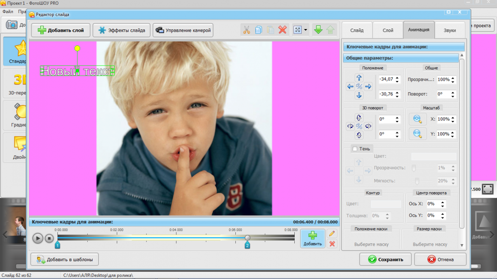Click shadow Цвет color swatch
The height and width of the screenshot is (279, 497).
coord(434,157)
